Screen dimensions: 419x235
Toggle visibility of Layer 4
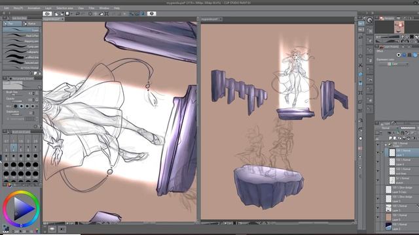(378, 162)
